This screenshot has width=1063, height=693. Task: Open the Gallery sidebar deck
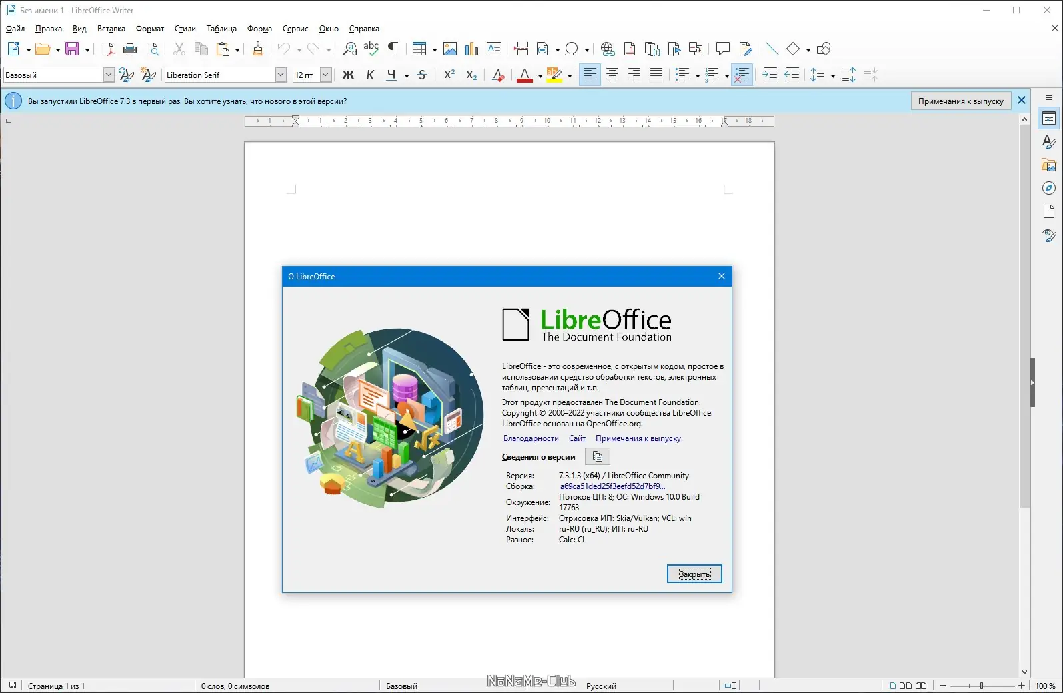(1049, 165)
